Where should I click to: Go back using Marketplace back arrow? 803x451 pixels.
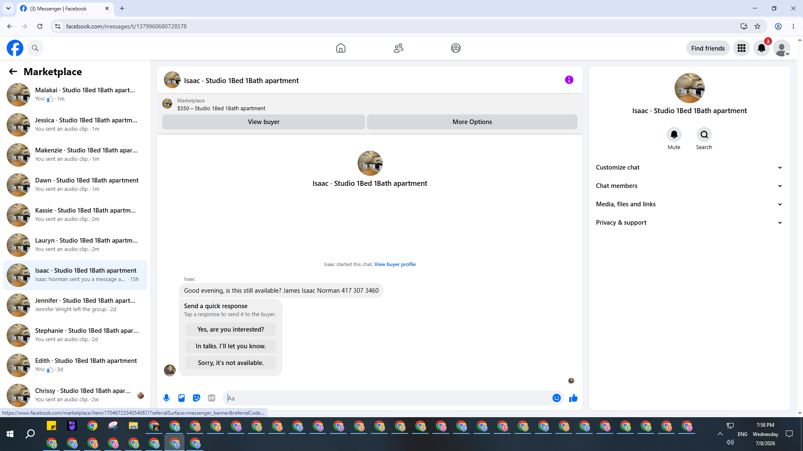coord(13,71)
